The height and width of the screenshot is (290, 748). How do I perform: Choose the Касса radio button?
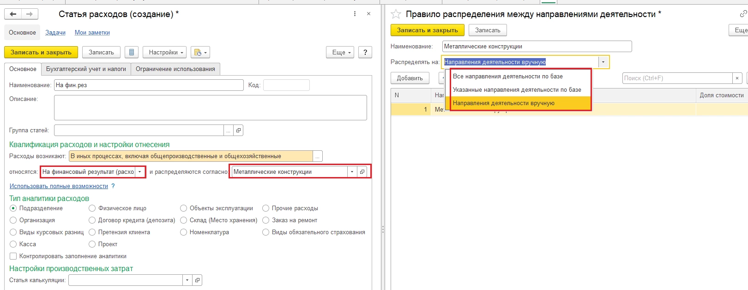[13, 244]
